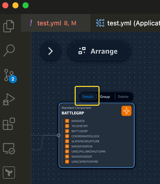Switch to the test.yml 8, M editor tab

(x=56, y=23)
